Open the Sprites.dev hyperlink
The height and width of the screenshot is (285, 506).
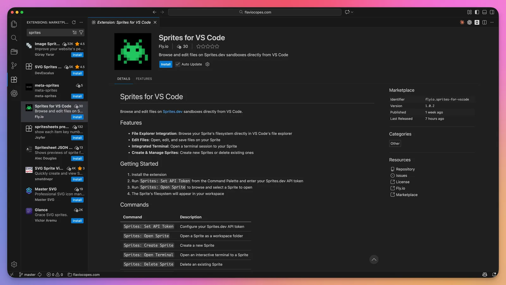tap(173, 112)
